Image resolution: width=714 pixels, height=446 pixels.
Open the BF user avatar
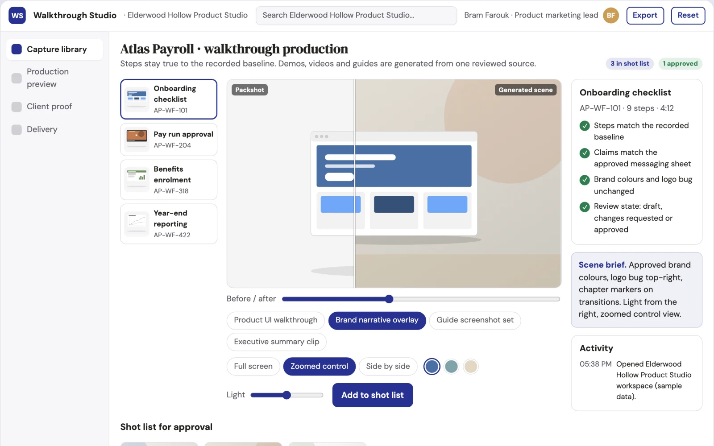tap(611, 16)
